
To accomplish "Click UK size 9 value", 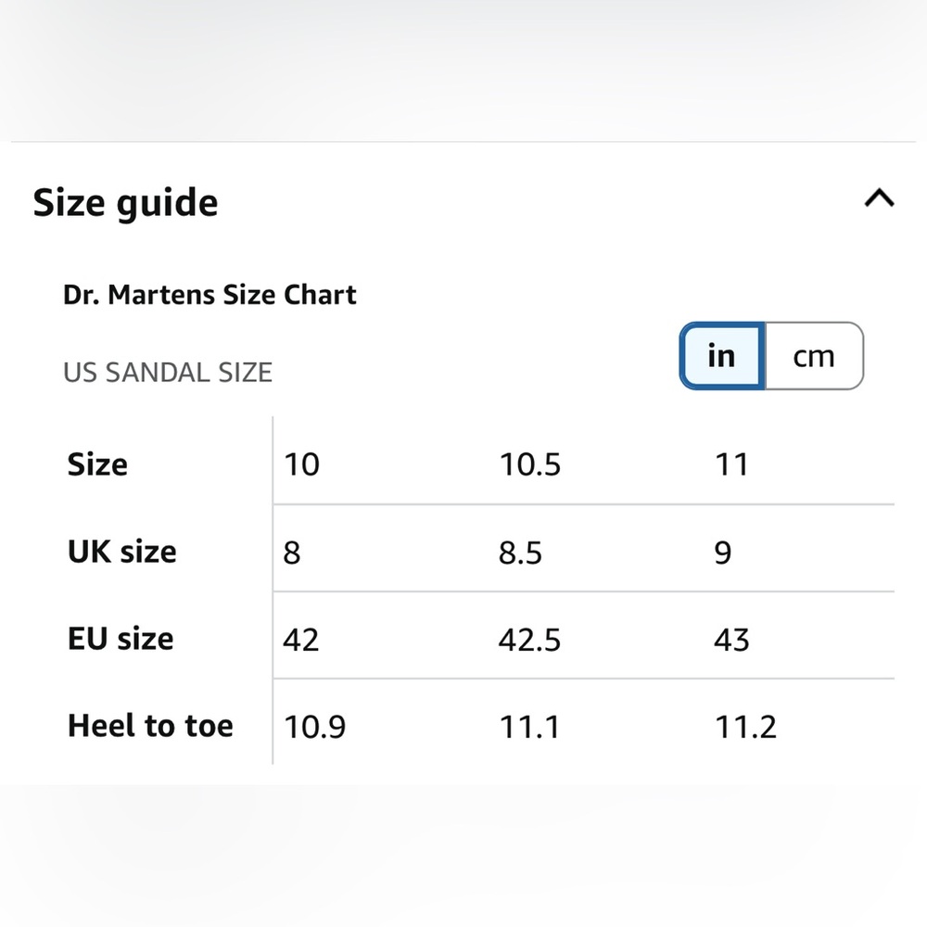I will [x=723, y=552].
